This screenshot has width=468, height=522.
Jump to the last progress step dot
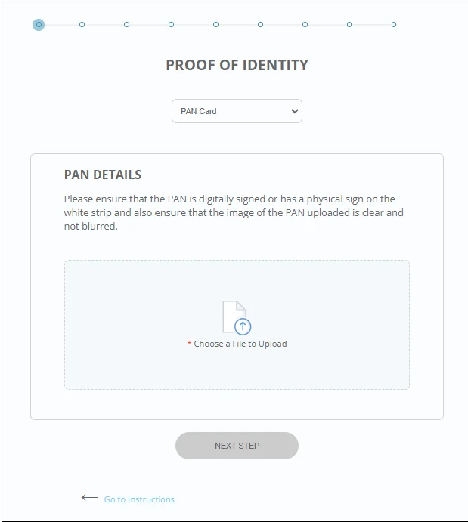(x=394, y=25)
